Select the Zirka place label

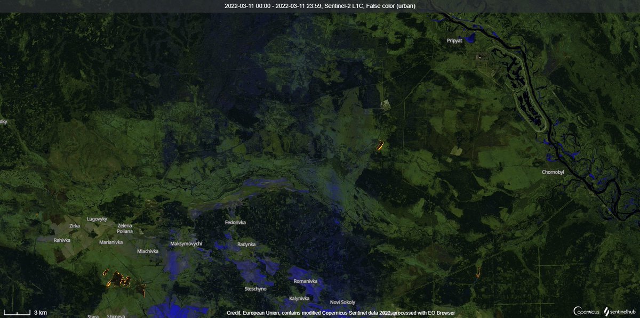pyautogui.click(x=75, y=226)
